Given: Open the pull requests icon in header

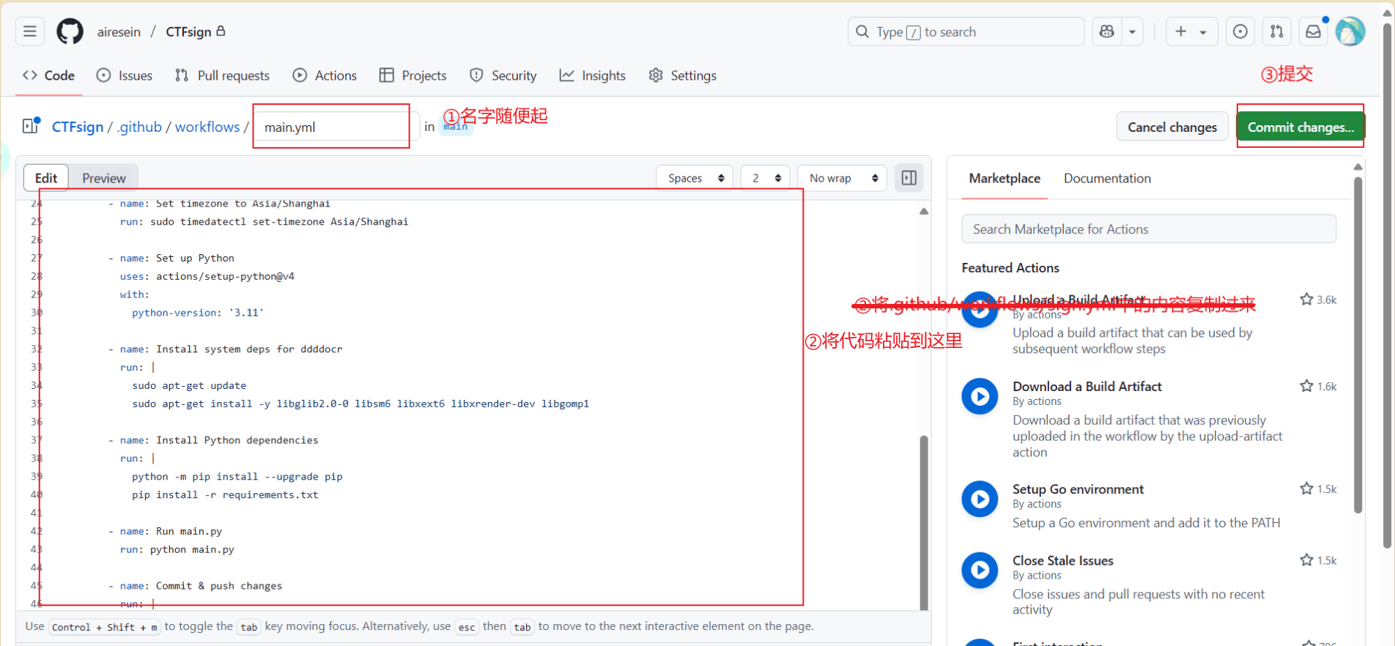Looking at the screenshot, I should 1276,31.
